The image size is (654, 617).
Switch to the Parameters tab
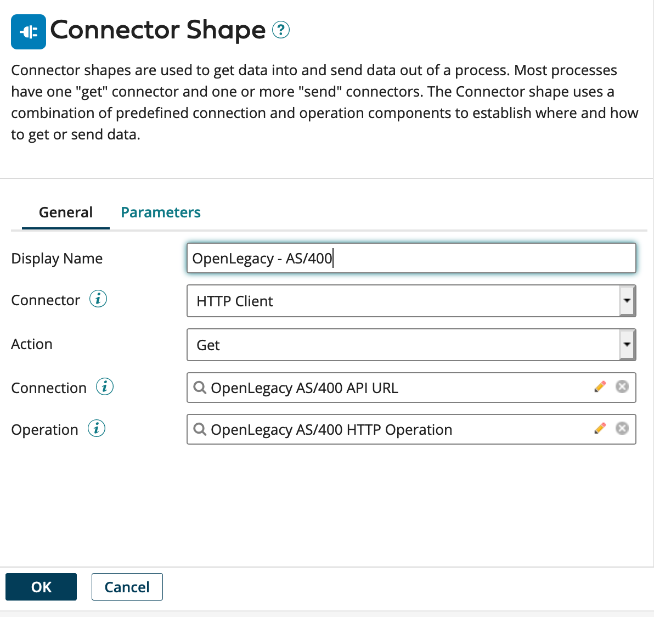[x=160, y=212]
